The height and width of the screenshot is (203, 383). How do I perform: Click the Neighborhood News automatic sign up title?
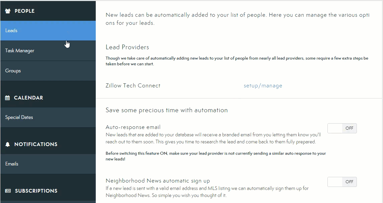point(158,181)
